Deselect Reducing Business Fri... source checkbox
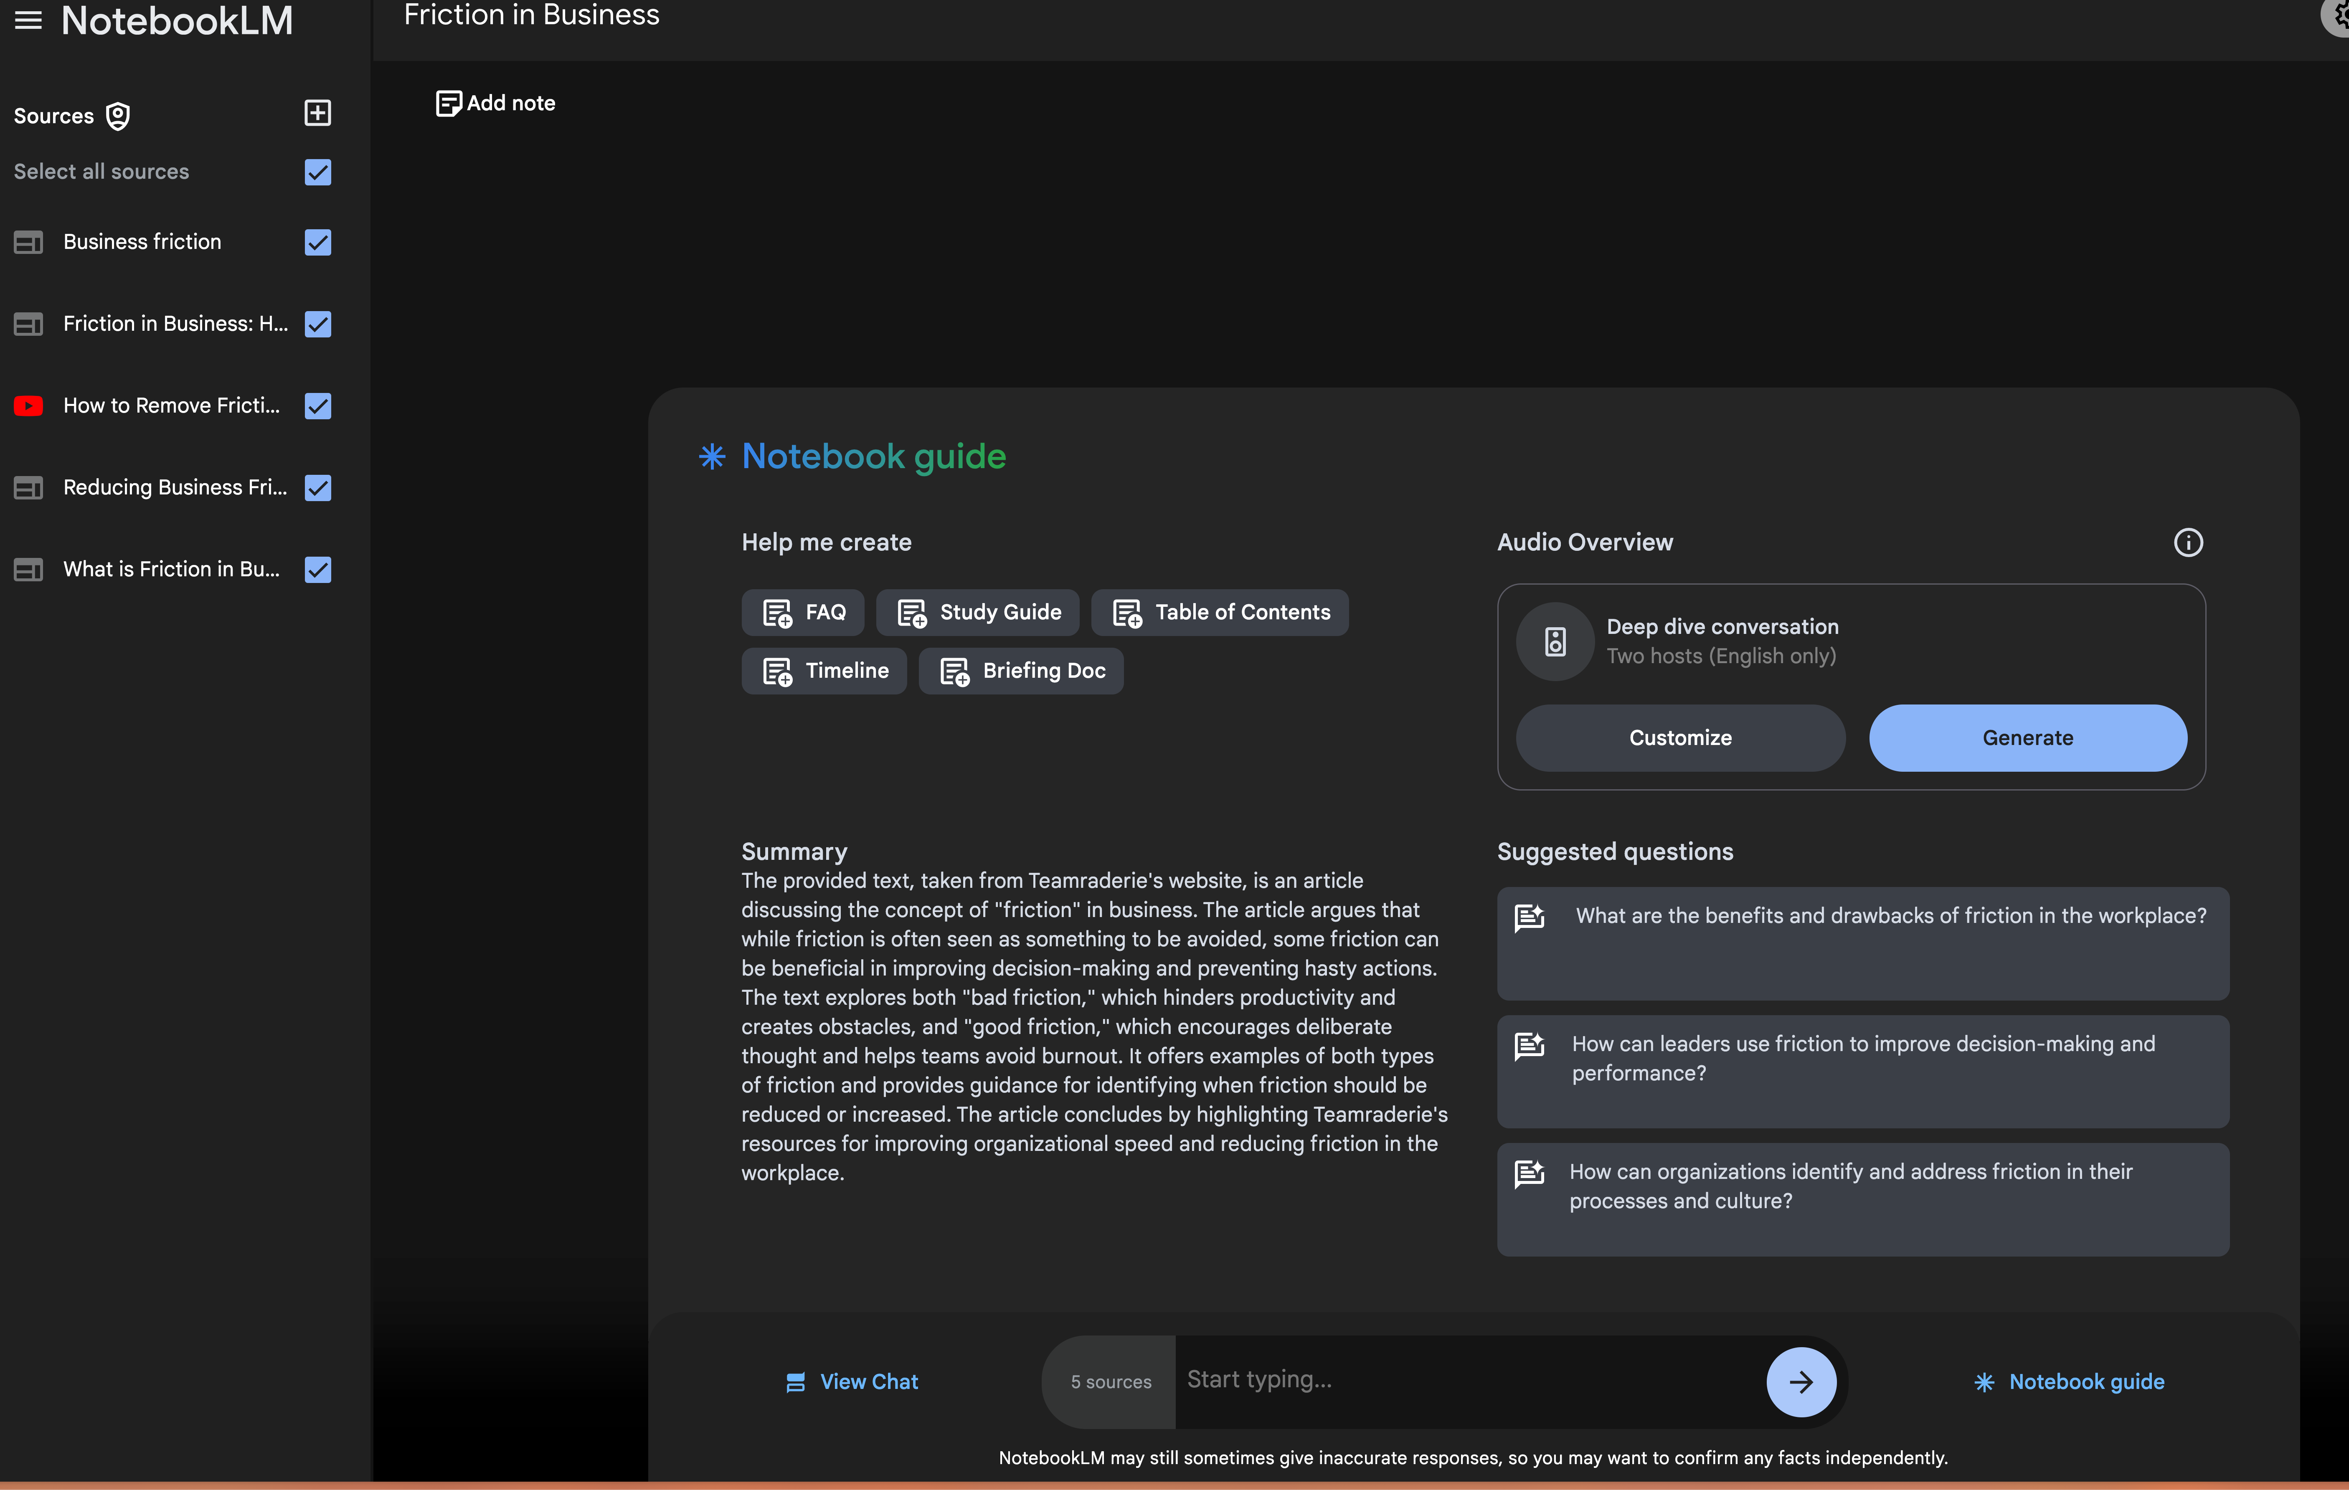Screen dimensions: 2349x1490 pyautogui.click(x=317, y=488)
